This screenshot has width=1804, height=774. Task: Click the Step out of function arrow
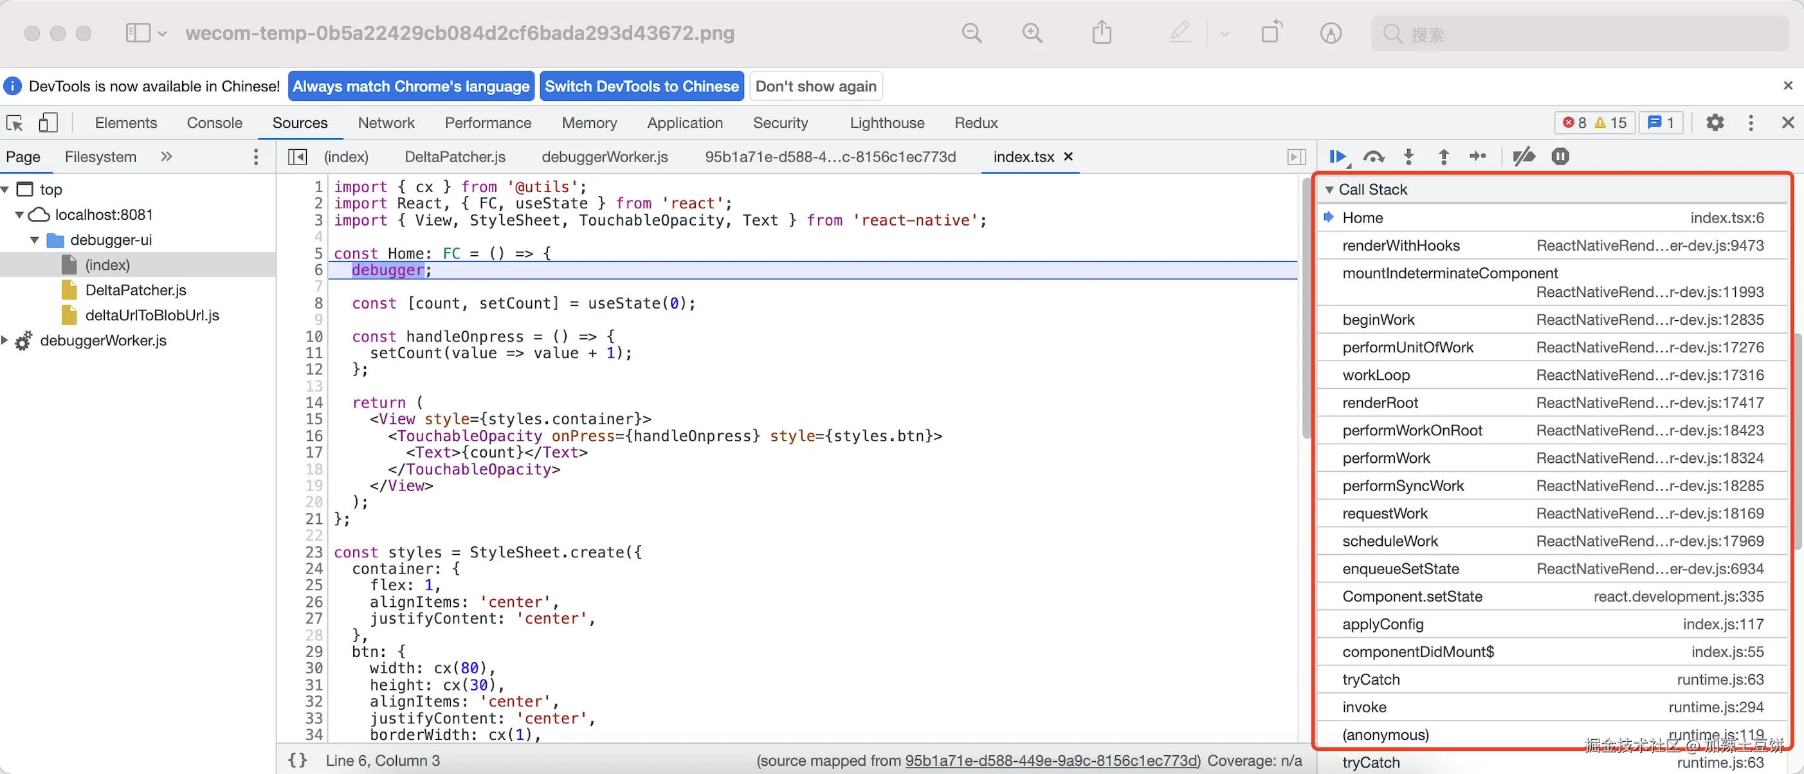click(1443, 157)
